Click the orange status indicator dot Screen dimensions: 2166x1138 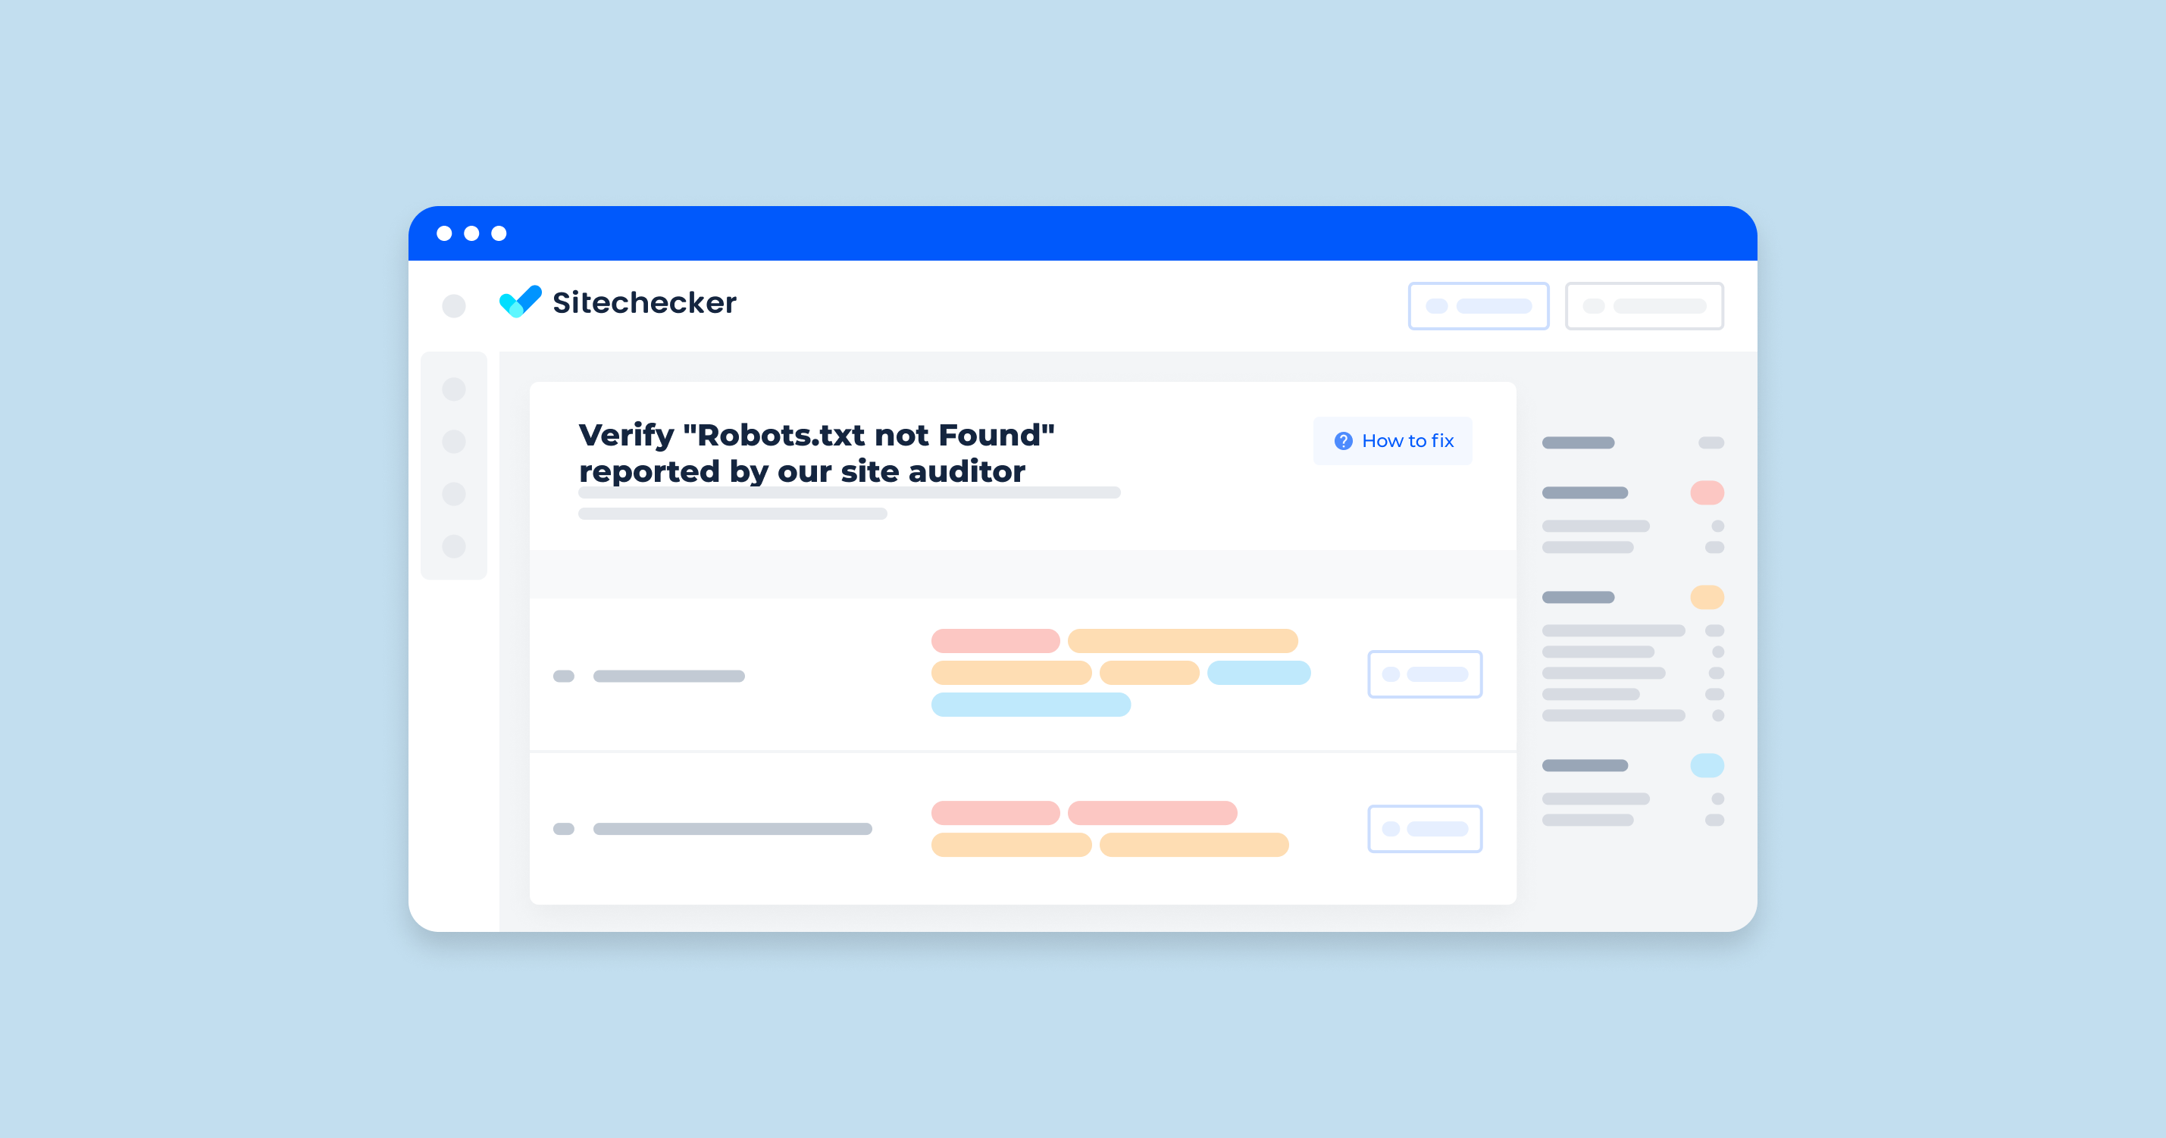[1706, 597]
